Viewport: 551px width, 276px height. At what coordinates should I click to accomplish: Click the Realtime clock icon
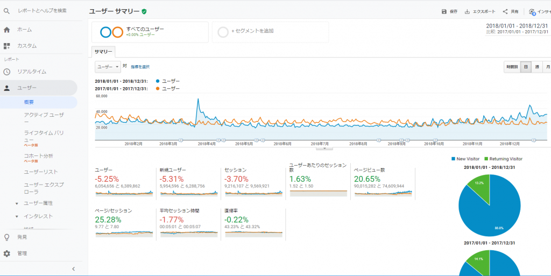coord(6,72)
